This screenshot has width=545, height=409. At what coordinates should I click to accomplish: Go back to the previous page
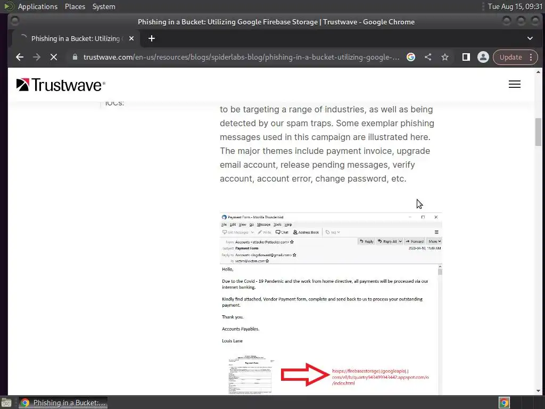point(20,57)
